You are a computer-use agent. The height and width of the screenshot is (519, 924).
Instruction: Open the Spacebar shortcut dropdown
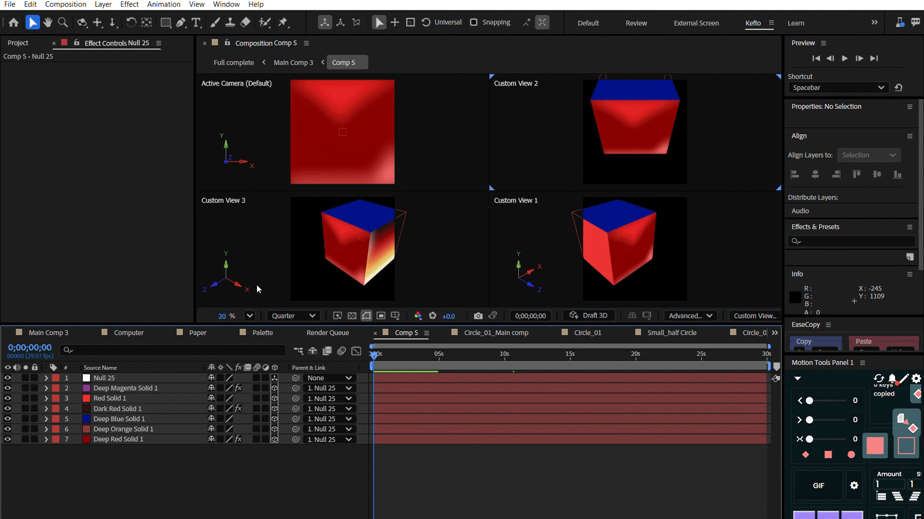click(838, 87)
